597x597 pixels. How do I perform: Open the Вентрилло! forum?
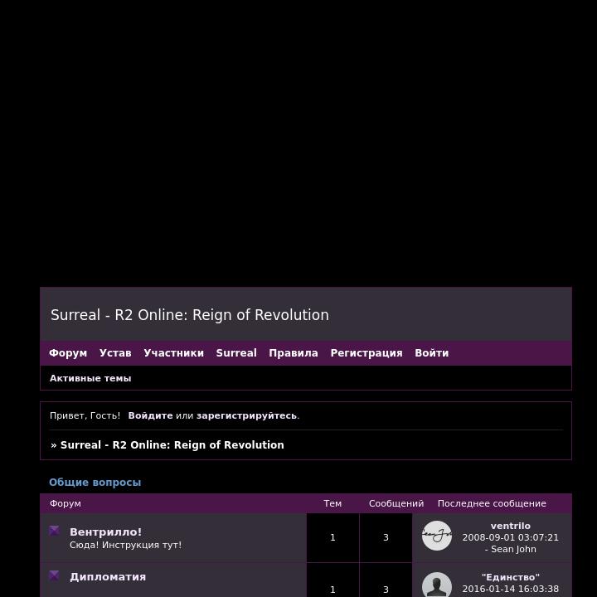(x=105, y=531)
